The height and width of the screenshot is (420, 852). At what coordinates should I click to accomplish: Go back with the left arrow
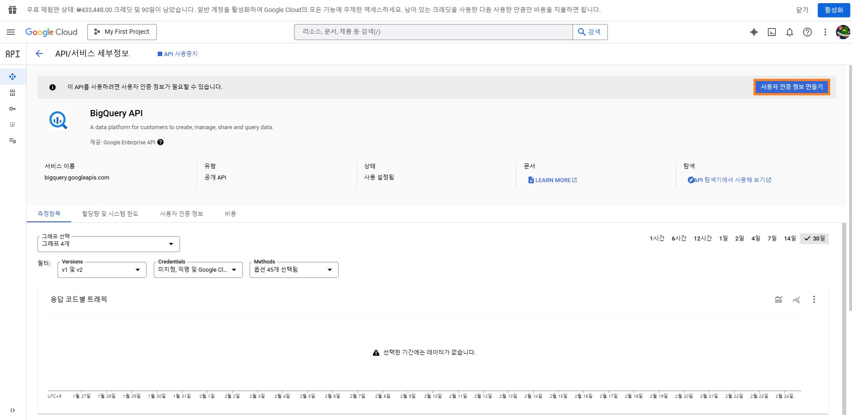(39, 53)
